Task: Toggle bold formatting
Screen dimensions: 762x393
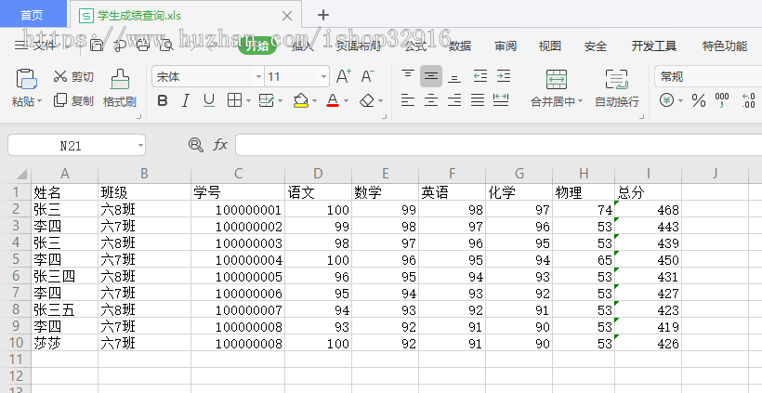Action: pyautogui.click(x=163, y=100)
